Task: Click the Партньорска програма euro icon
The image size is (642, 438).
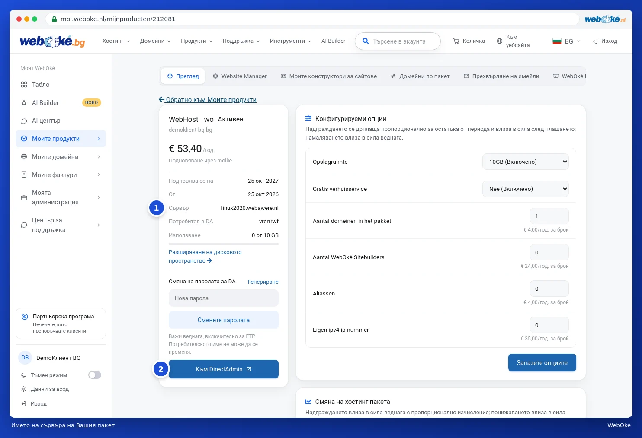Action: click(25, 317)
